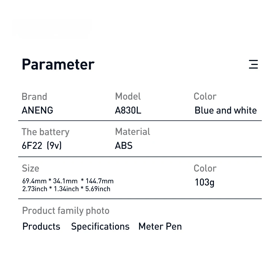280x280 pixels.
Task: Select the 103g weight value
Action: point(204,183)
